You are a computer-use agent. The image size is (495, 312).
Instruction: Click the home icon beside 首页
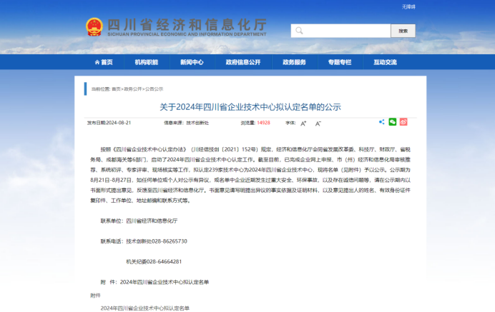point(97,62)
